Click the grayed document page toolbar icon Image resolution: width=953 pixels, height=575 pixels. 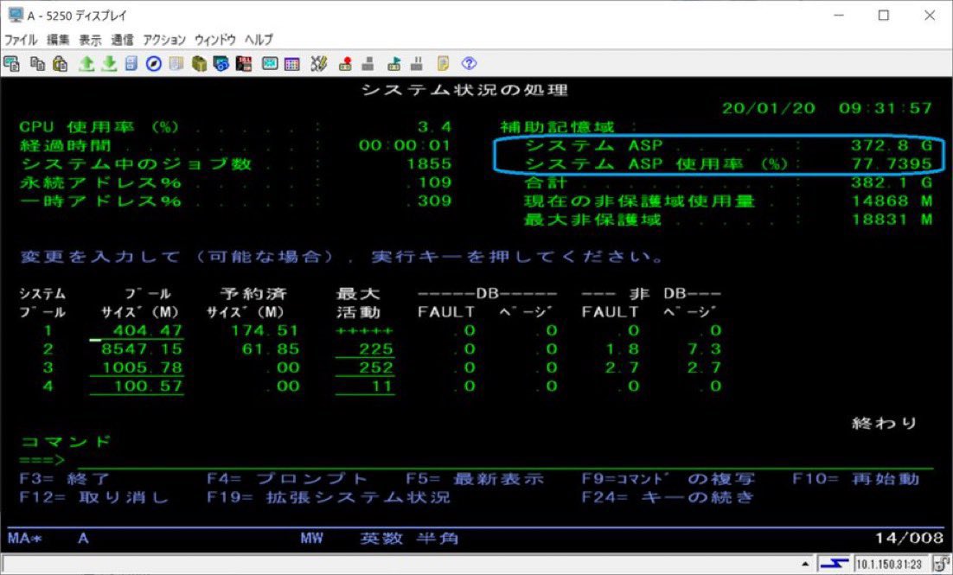pyautogui.click(x=176, y=63)
